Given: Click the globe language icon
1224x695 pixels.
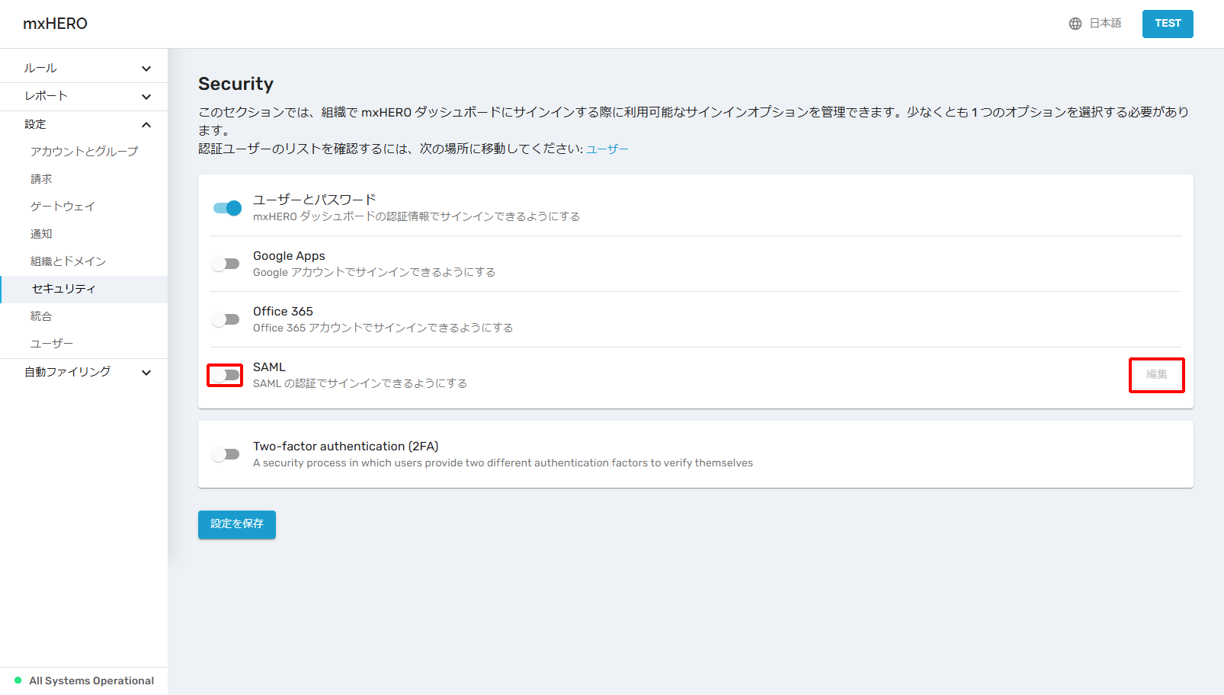Looking at the screenshot, I should 1075,24.
